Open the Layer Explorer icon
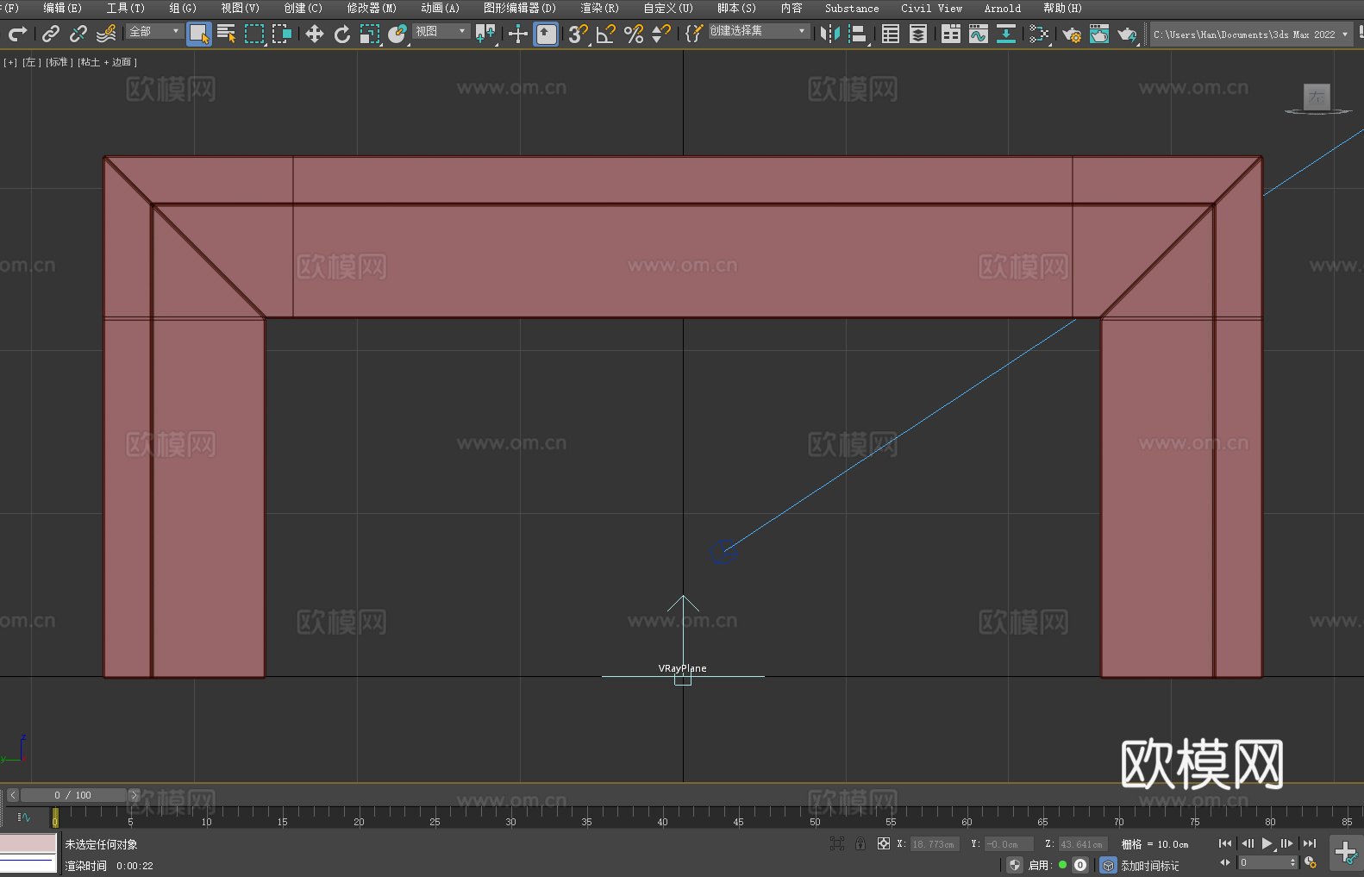The width and height of the screenshot is (1364, 877). pyautogui.click(x=918, y=34)
